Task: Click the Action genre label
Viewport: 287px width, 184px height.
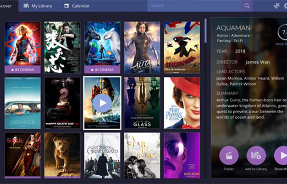Action: pyautogui.click(x=222, y=36)
